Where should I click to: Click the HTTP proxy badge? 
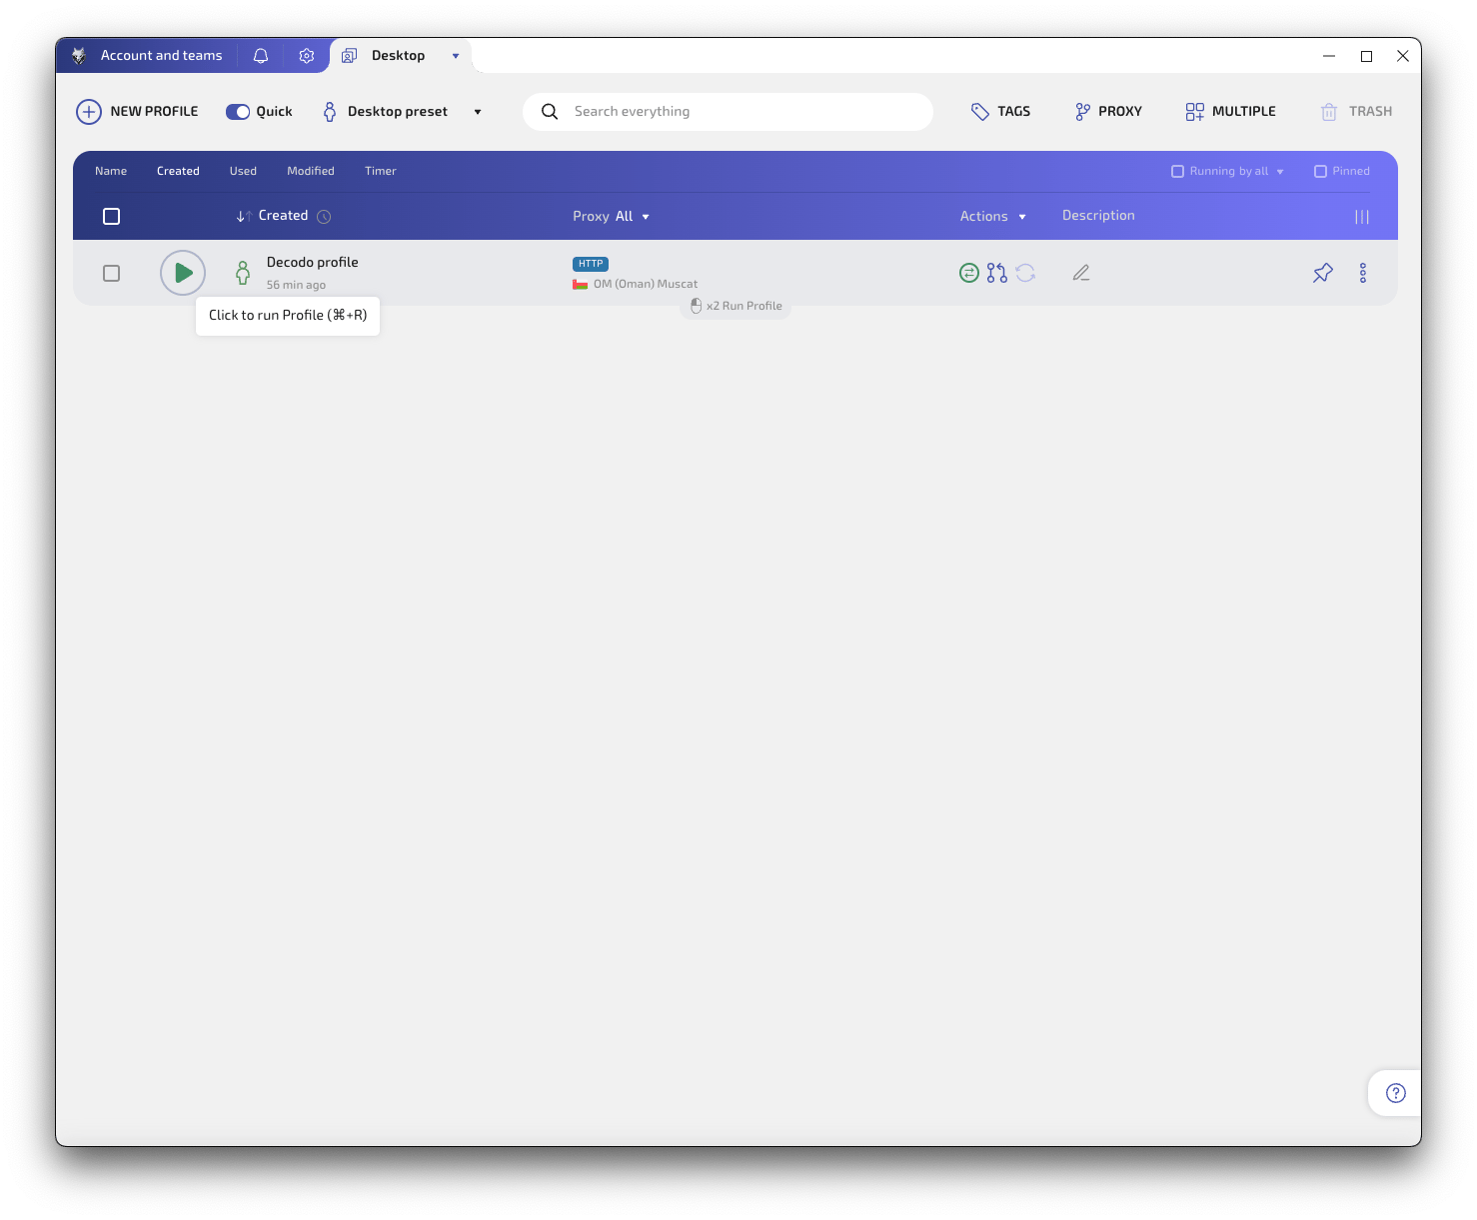(591, 265)
